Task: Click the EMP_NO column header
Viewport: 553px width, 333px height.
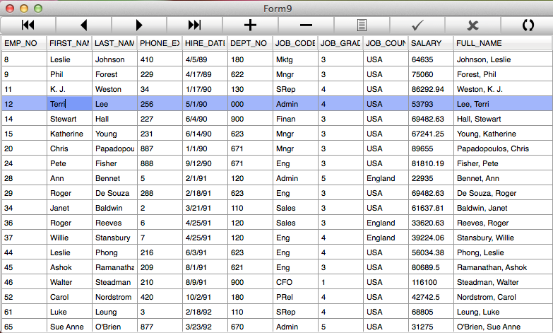Action: pyautogui.click(x=24, y=43)
